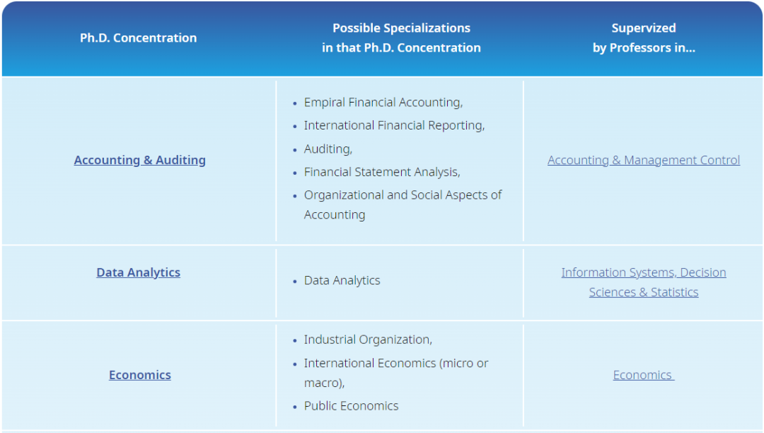Click the Supervized by Professors column header

click(643, 38)
